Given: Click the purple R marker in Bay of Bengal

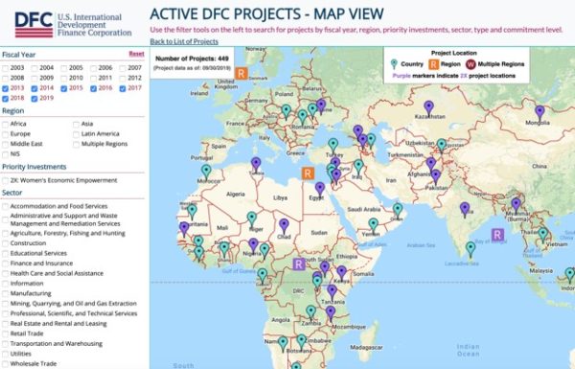Looking at the screenshot, I should click(497, 235).
